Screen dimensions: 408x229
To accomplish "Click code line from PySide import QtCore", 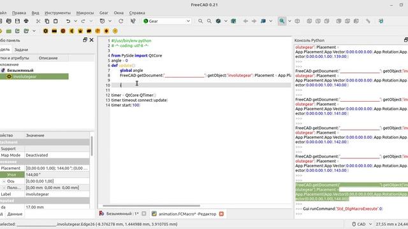I will point(136,55).
